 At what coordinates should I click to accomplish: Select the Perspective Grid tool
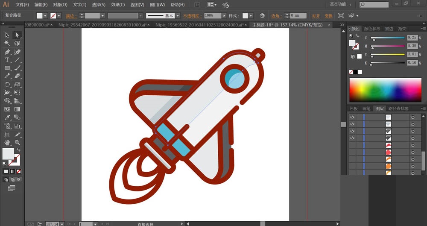click(x=17, y=101)
